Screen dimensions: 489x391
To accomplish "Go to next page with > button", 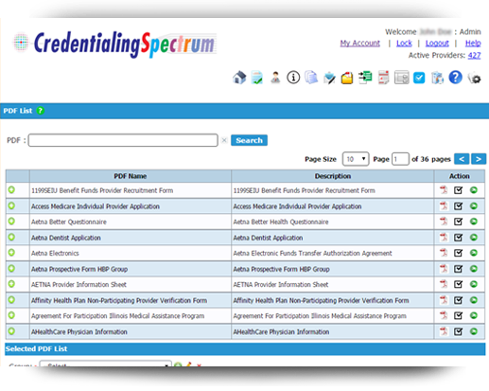I will (479, 159).
